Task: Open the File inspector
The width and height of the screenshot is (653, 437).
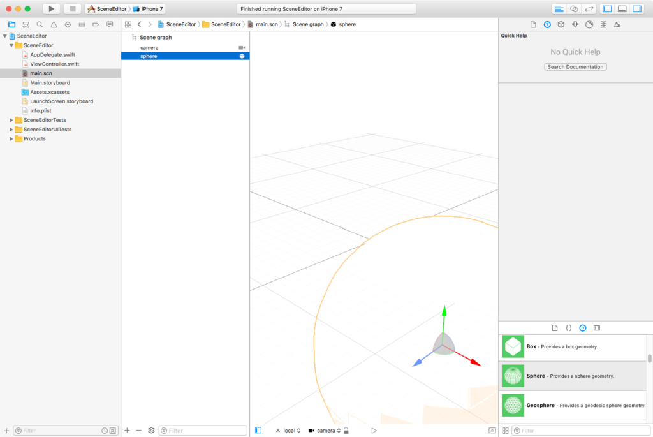Action: 533,25
